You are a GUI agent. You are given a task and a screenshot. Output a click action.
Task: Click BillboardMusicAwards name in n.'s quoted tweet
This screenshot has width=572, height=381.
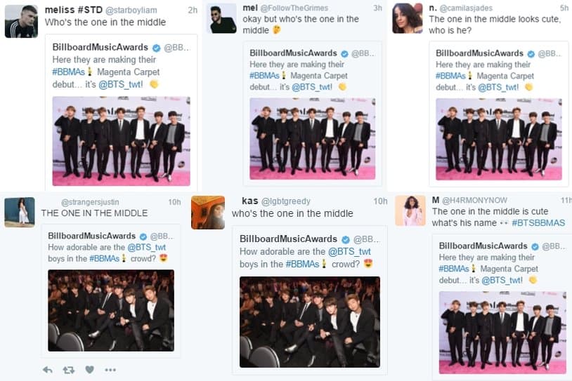pyautogui.click(x=479, y=53)
